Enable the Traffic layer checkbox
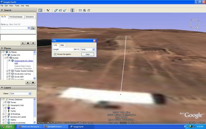The width and height of the screenshot is (206, 129). point(5,111)
